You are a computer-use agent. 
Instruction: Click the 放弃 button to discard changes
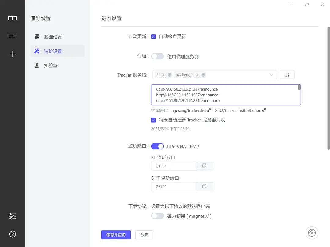[144, 235]
